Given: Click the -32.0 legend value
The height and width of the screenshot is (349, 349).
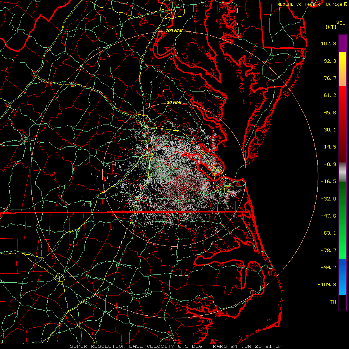Looking at the screenshot, I should [328, 199].
